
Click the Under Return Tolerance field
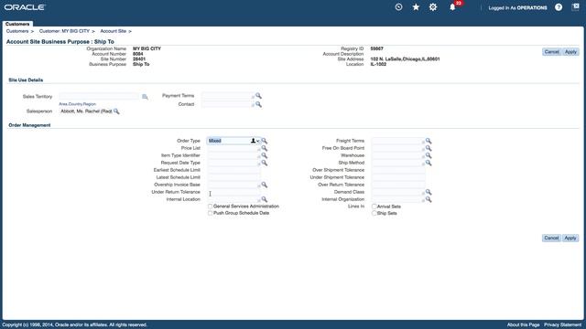pos(233,192)
